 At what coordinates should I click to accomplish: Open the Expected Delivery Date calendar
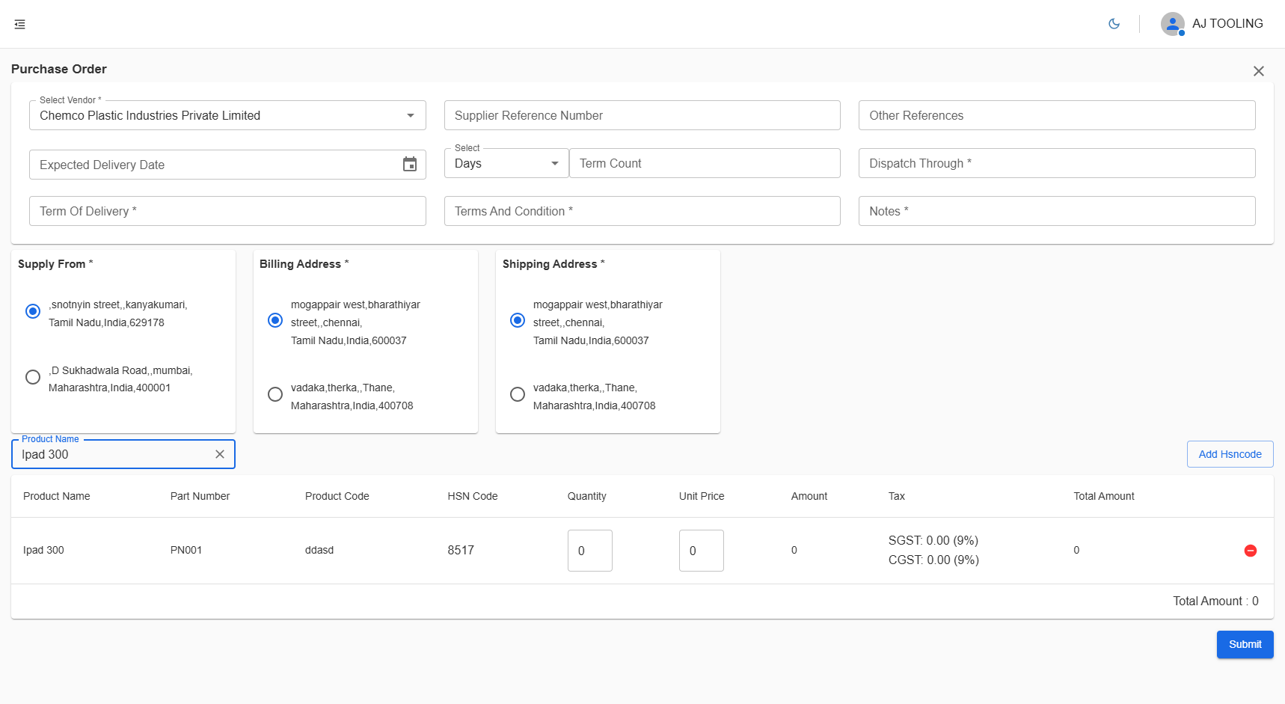point(410,165)
